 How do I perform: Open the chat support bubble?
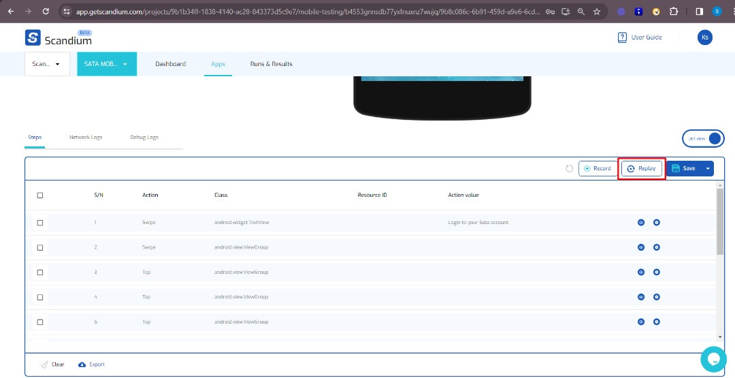click(x=713, y=359)
